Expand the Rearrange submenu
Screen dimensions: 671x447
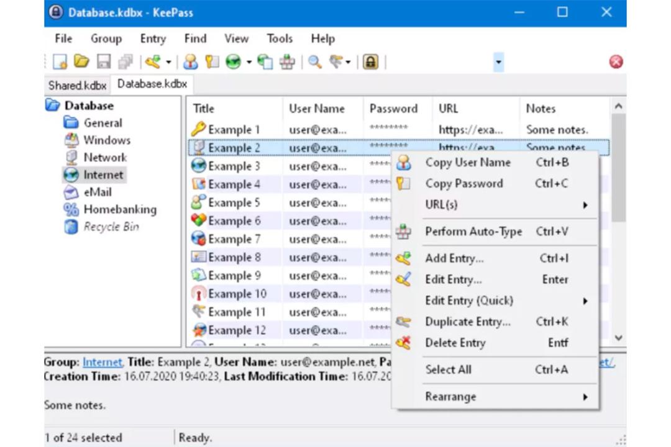pos(495,397)
